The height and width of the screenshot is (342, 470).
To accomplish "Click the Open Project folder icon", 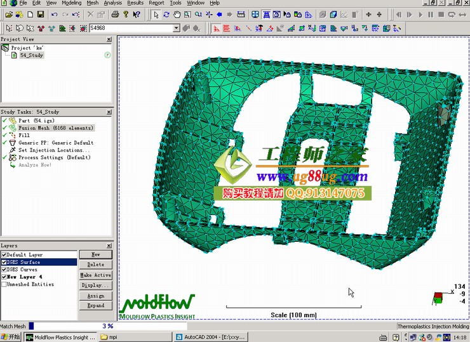I will 9,15.
